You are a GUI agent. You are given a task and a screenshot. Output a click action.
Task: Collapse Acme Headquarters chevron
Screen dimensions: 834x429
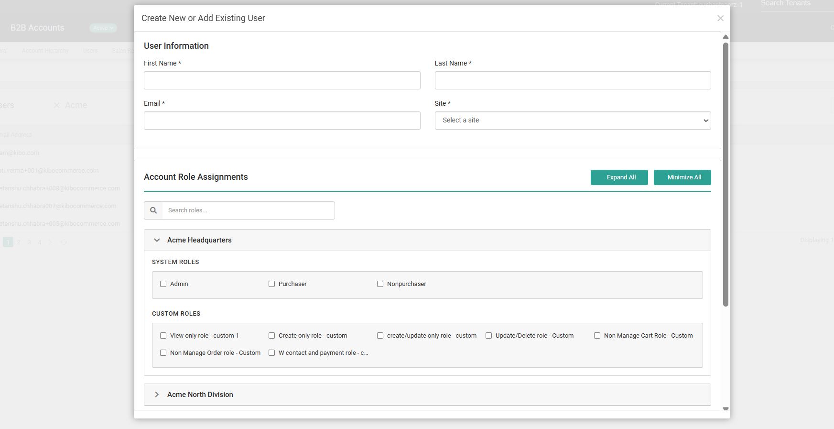[x=157, y=240]
